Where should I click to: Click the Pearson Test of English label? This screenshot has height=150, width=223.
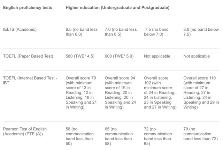pos(25,132)
